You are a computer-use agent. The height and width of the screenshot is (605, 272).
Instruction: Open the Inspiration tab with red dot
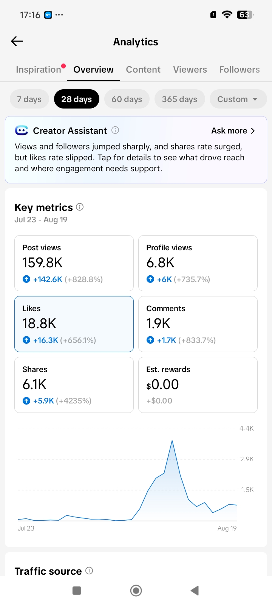tap(39, 70)
